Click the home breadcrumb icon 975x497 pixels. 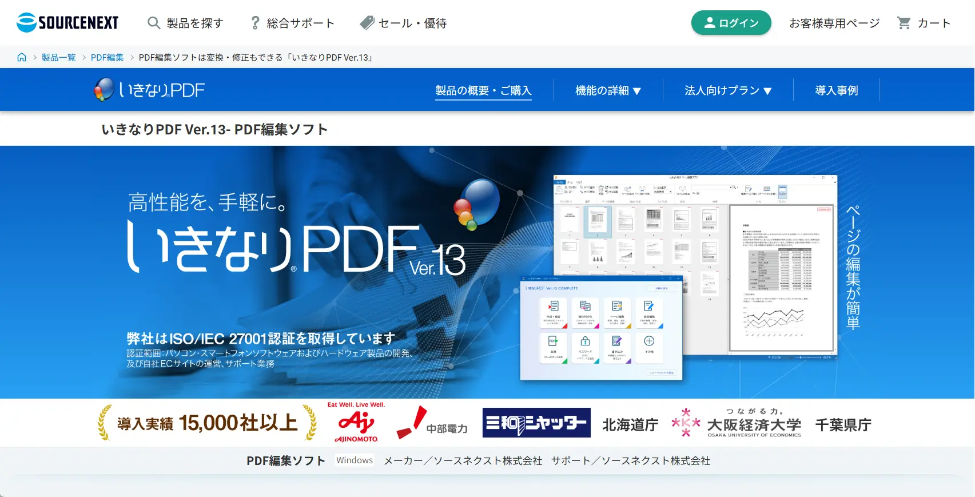[22, 57]
